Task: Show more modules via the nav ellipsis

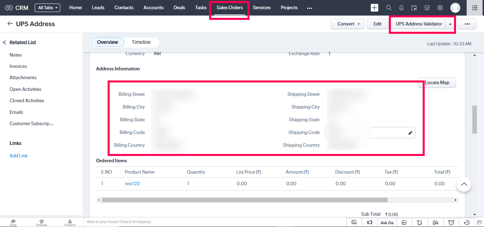Action: click(x=309, y=8)
